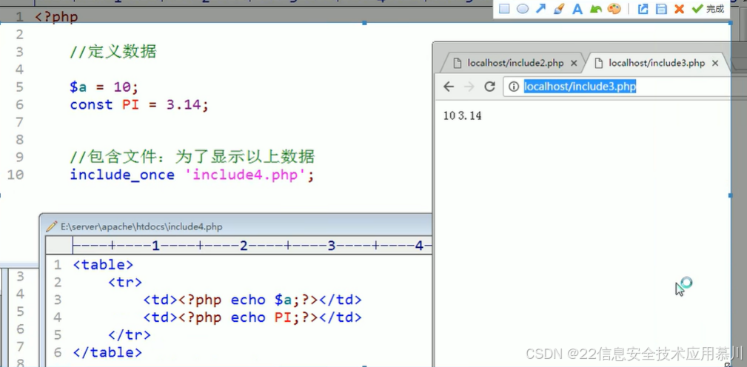Viewport: 747px width, 367px height.
Task: Click the echo $a line in include4.php
Action: (252, 300)
